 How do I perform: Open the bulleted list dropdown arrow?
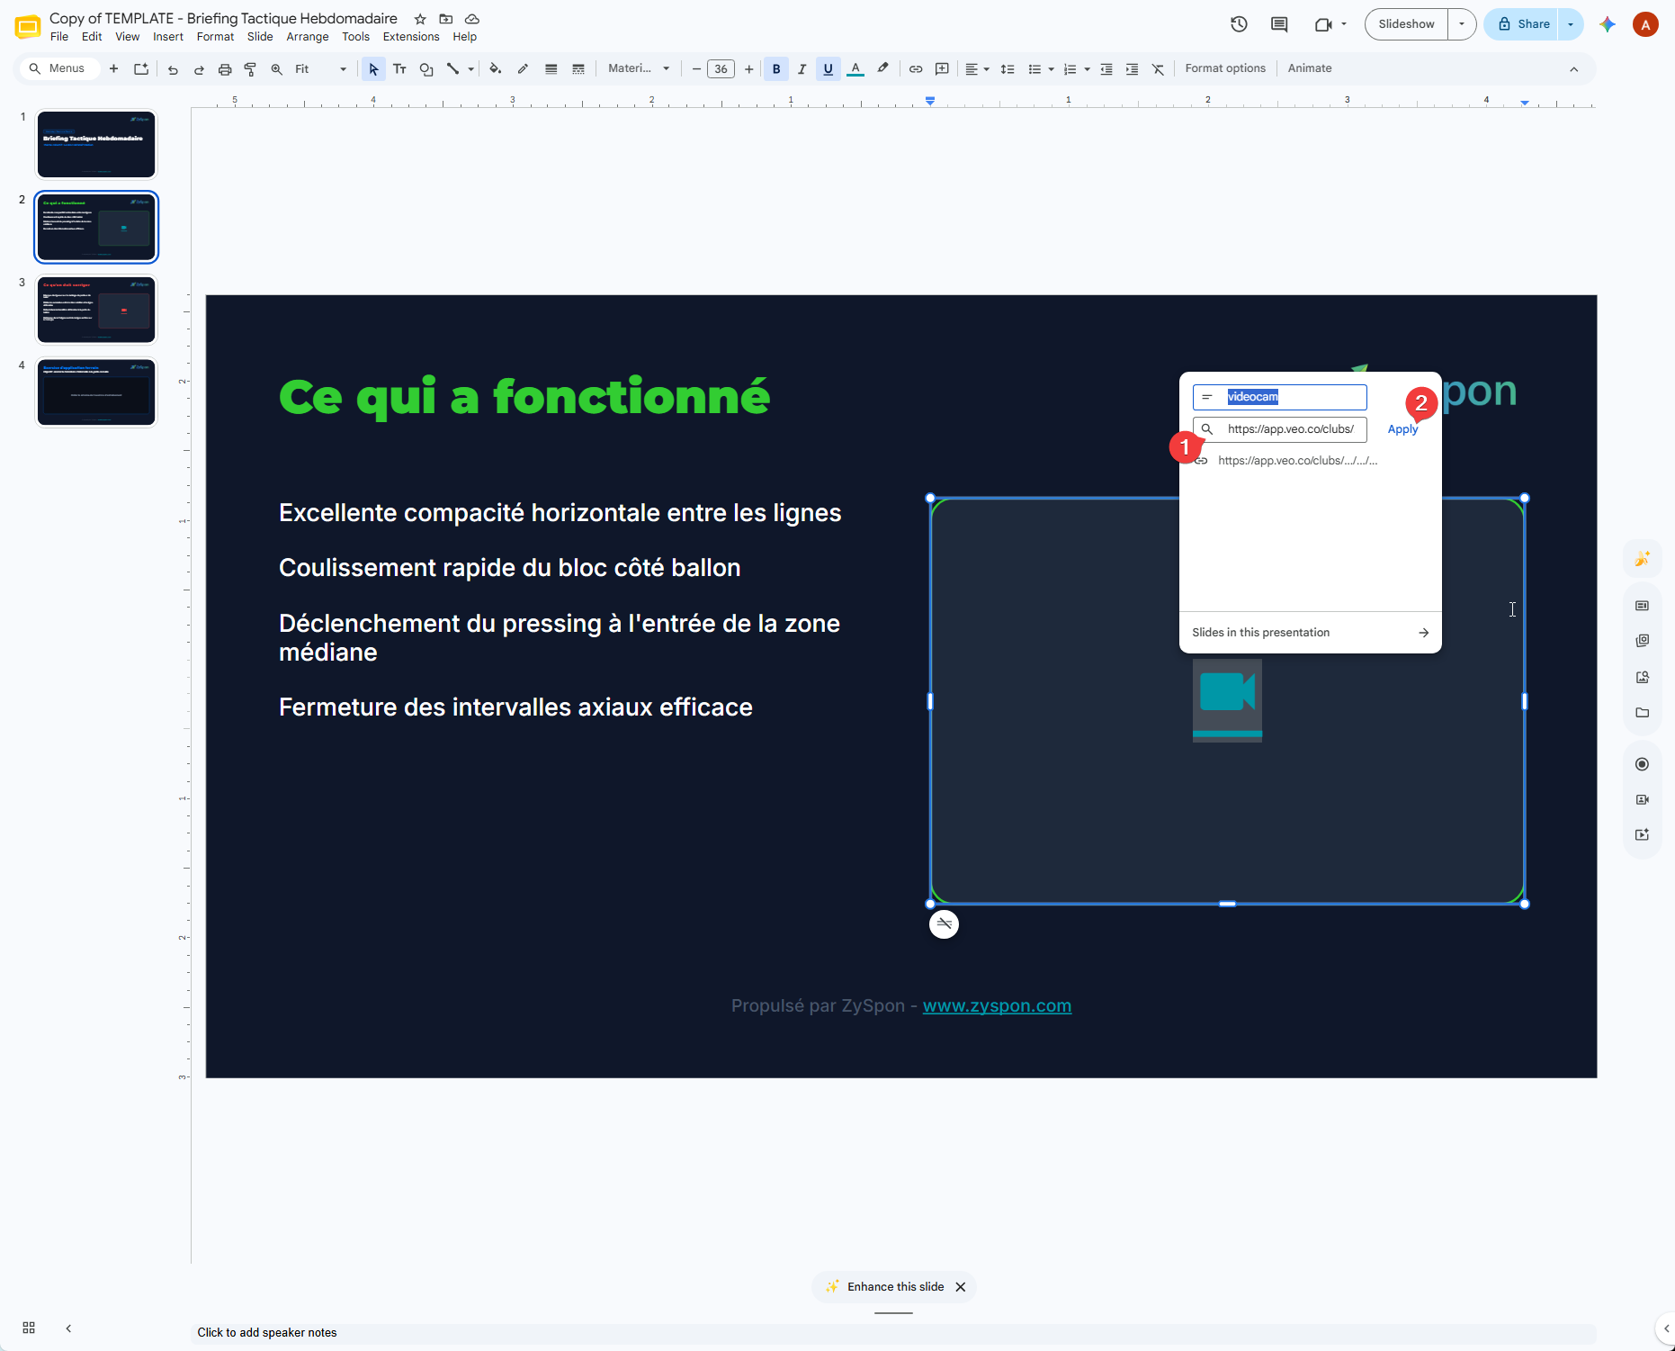pos(1051,69)
